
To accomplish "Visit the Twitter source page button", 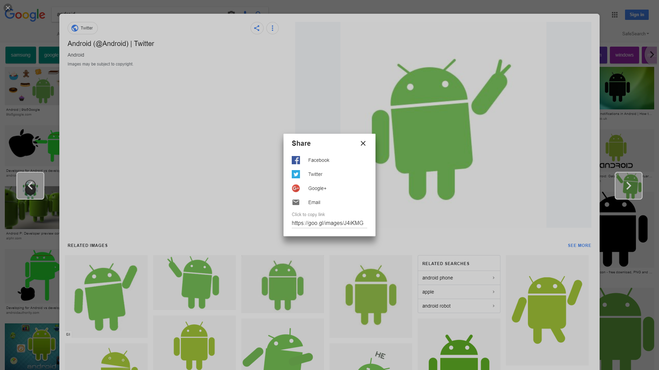I will [82, 28].
